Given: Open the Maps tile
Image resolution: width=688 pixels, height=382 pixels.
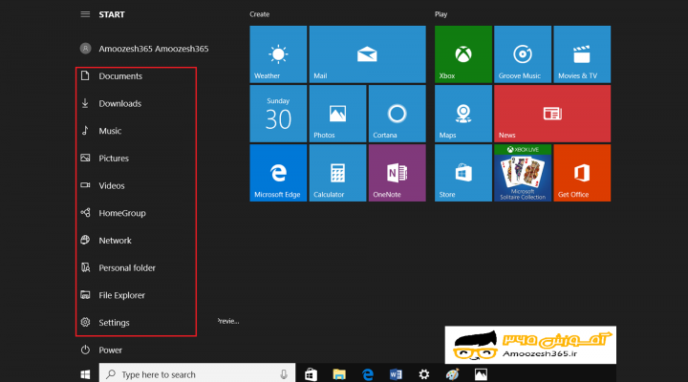Looking at the screenshot, I should [x=463, y=114].
